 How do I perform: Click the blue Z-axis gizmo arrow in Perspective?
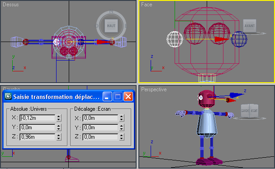pyautogui.click(x=236, y=95)
